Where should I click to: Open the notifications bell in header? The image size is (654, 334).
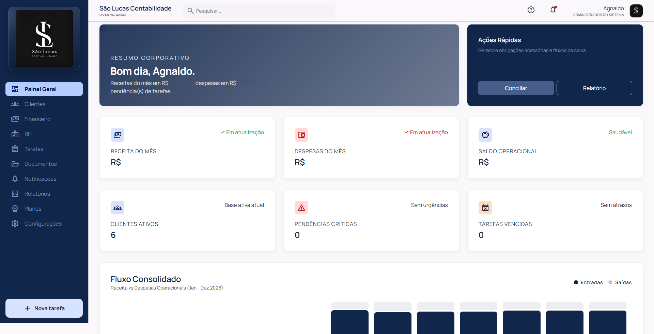point(553,10)
